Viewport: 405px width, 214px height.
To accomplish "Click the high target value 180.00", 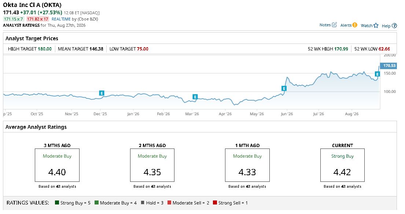I will [x=45, y=49].
